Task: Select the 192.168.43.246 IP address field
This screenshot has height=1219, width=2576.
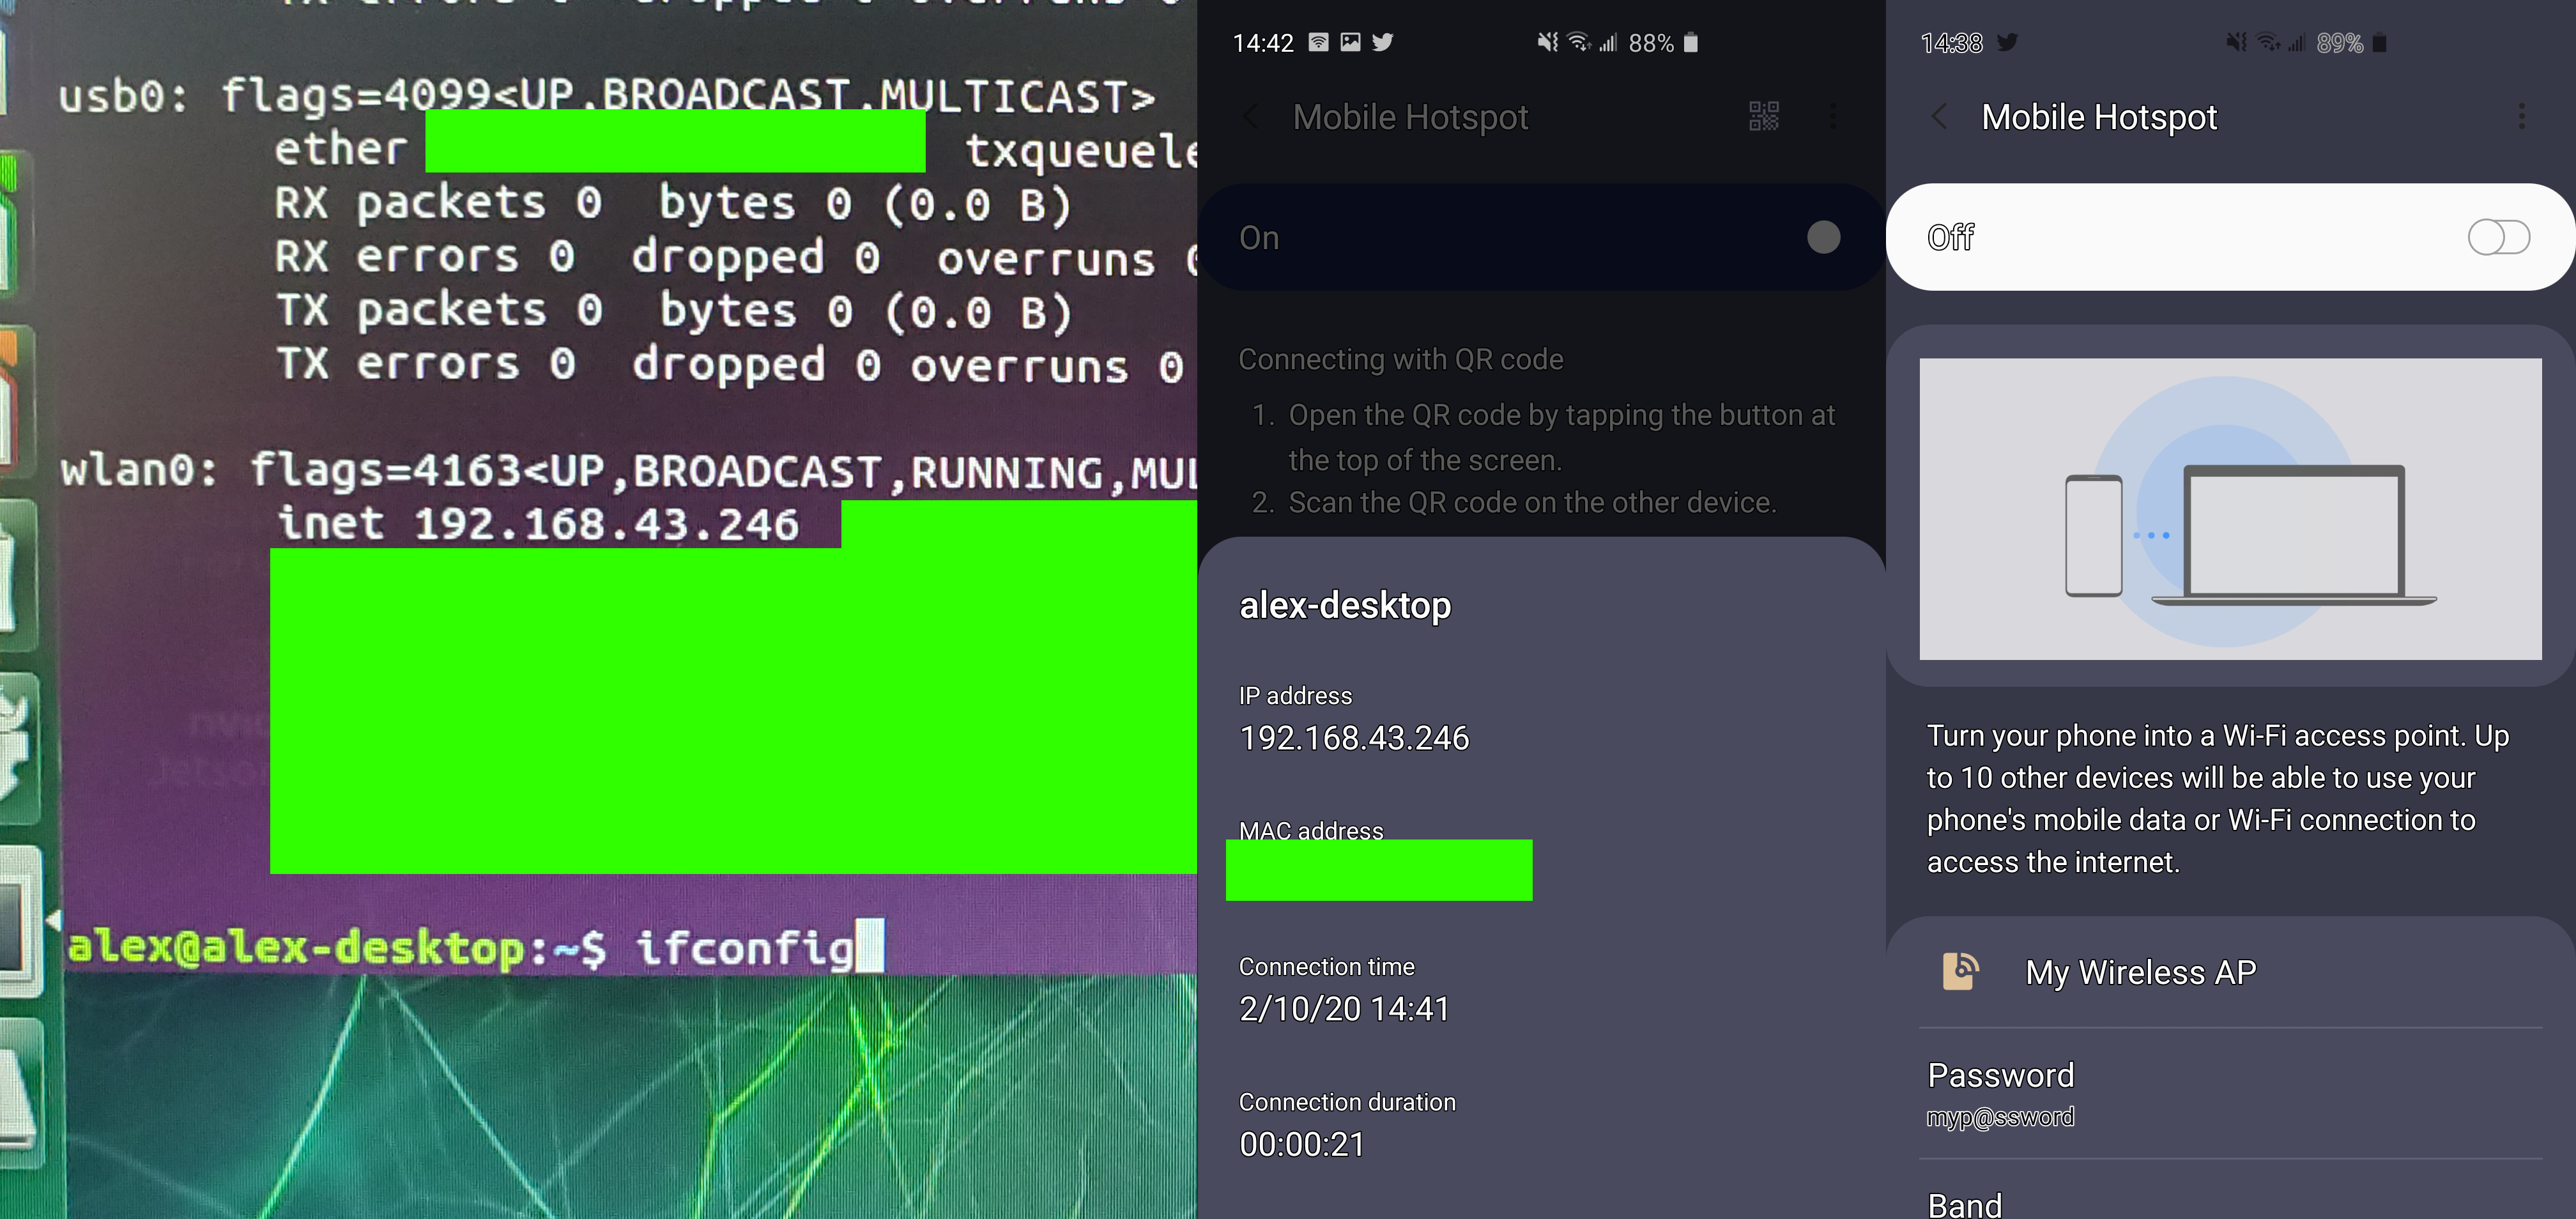Action: pyautogui.click(x=1353, y=738)
